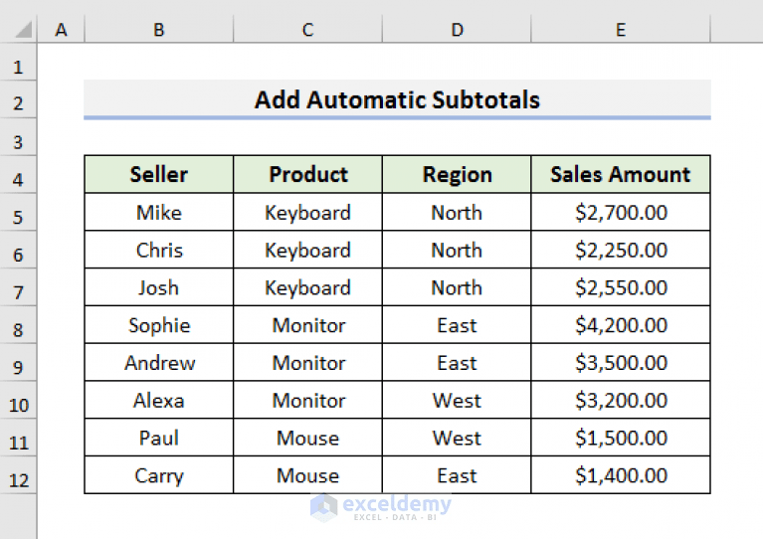Viewport: 763px width, 539px height.
Task: Select column B header
Action: 159,30
